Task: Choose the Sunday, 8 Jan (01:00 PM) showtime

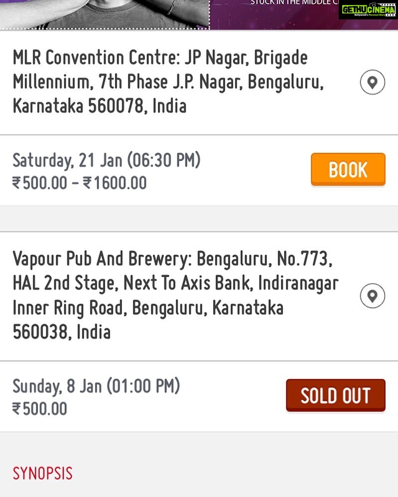Action: (x=96, y=386)
